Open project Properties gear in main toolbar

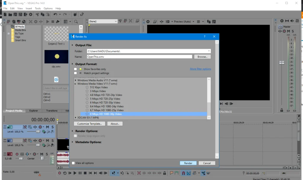pyautogui.click(x=31, y=14)
